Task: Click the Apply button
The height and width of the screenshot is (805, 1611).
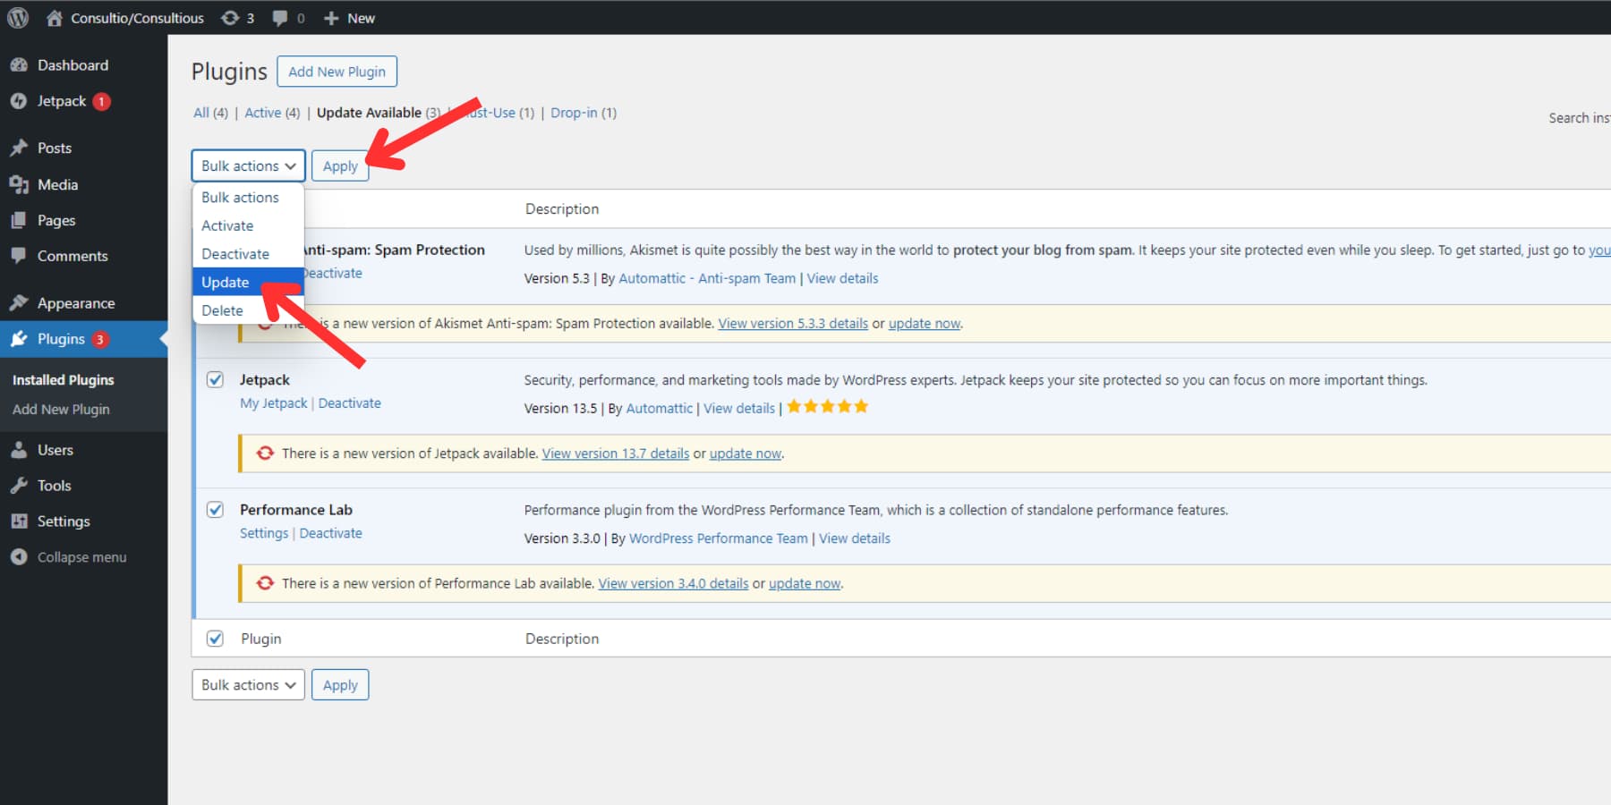Action: pyautogui.click(x=340, y=165)
